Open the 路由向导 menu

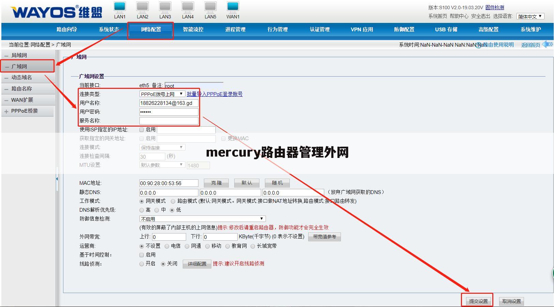[67, 29]
